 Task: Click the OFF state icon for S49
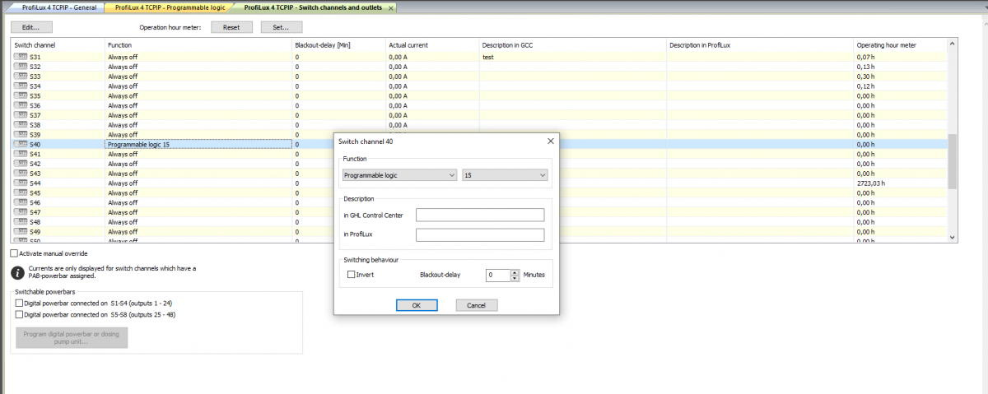click(x=21, y=232)
